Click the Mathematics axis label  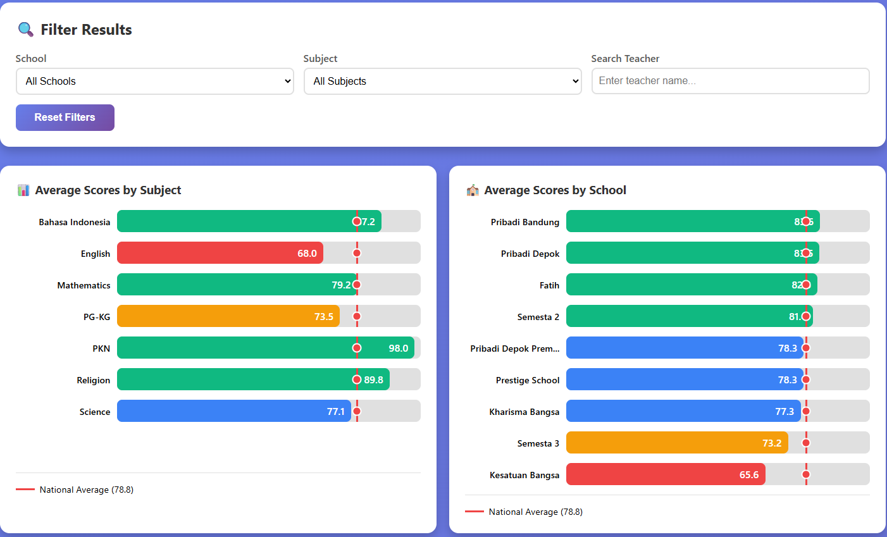[x=84, y=285]
